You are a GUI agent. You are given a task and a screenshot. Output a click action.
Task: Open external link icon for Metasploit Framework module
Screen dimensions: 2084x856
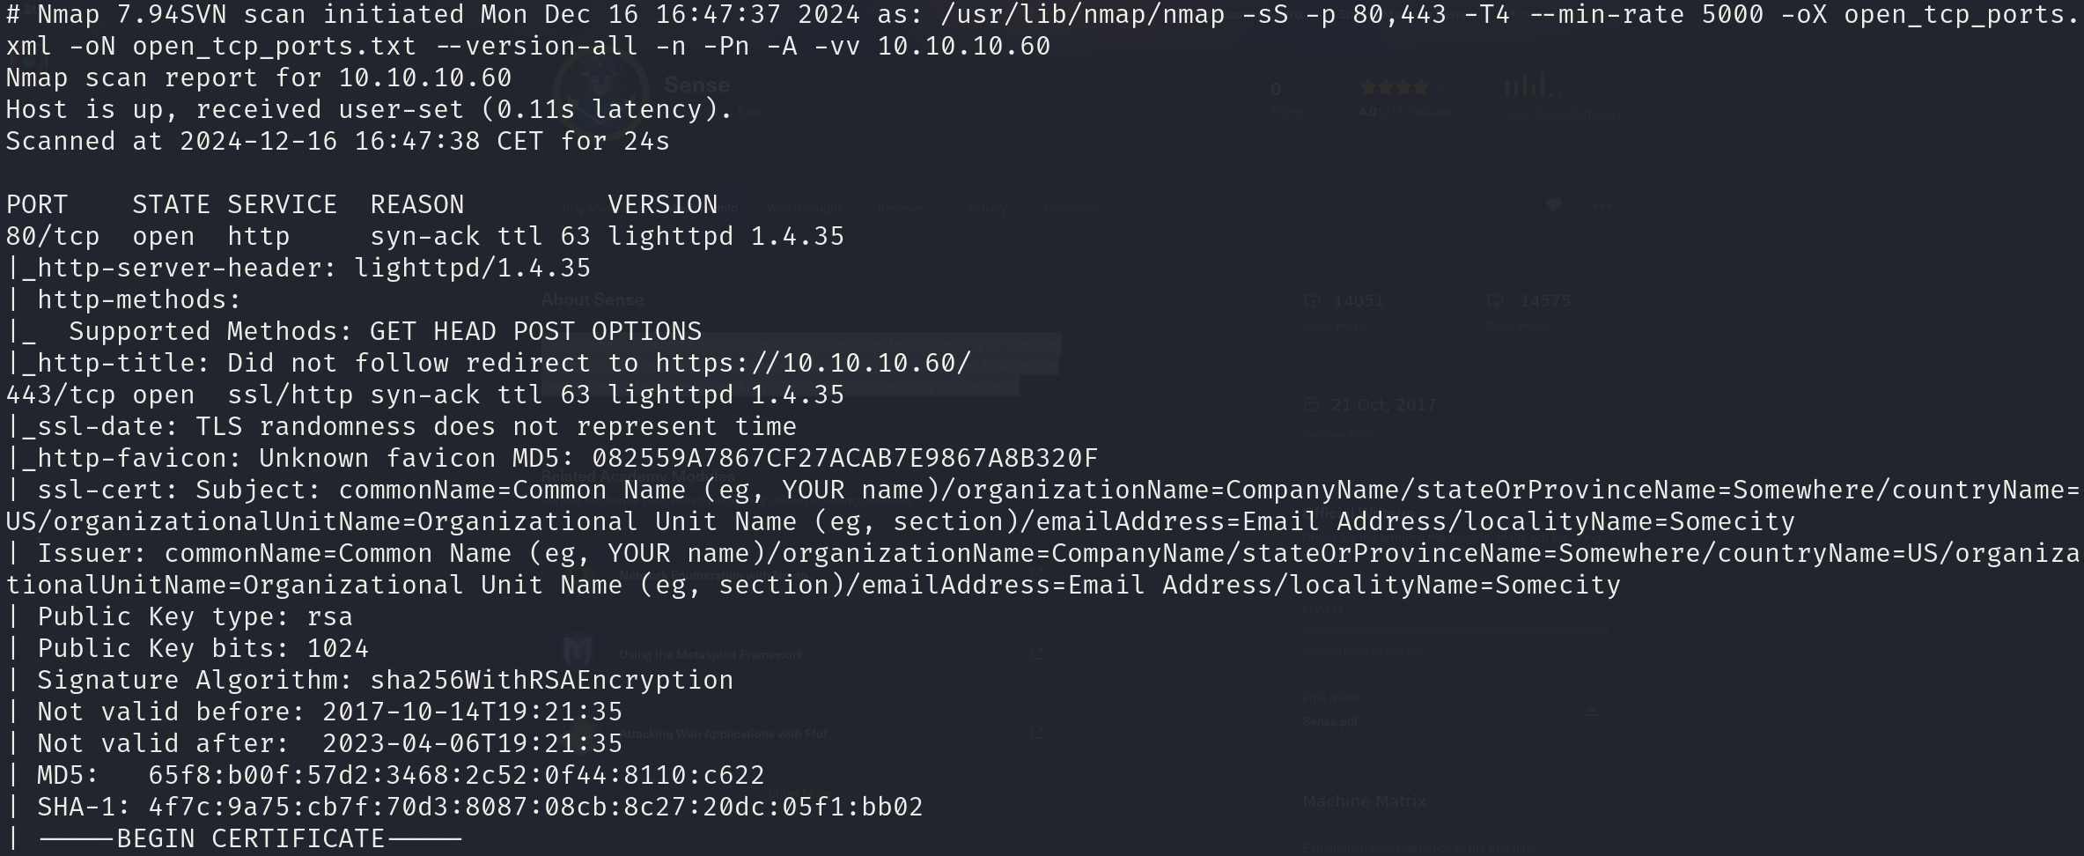(x=1037, y=653)
